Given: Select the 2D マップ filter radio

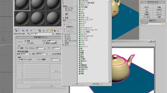Looking at the screenshot, I should coord(63,35).
